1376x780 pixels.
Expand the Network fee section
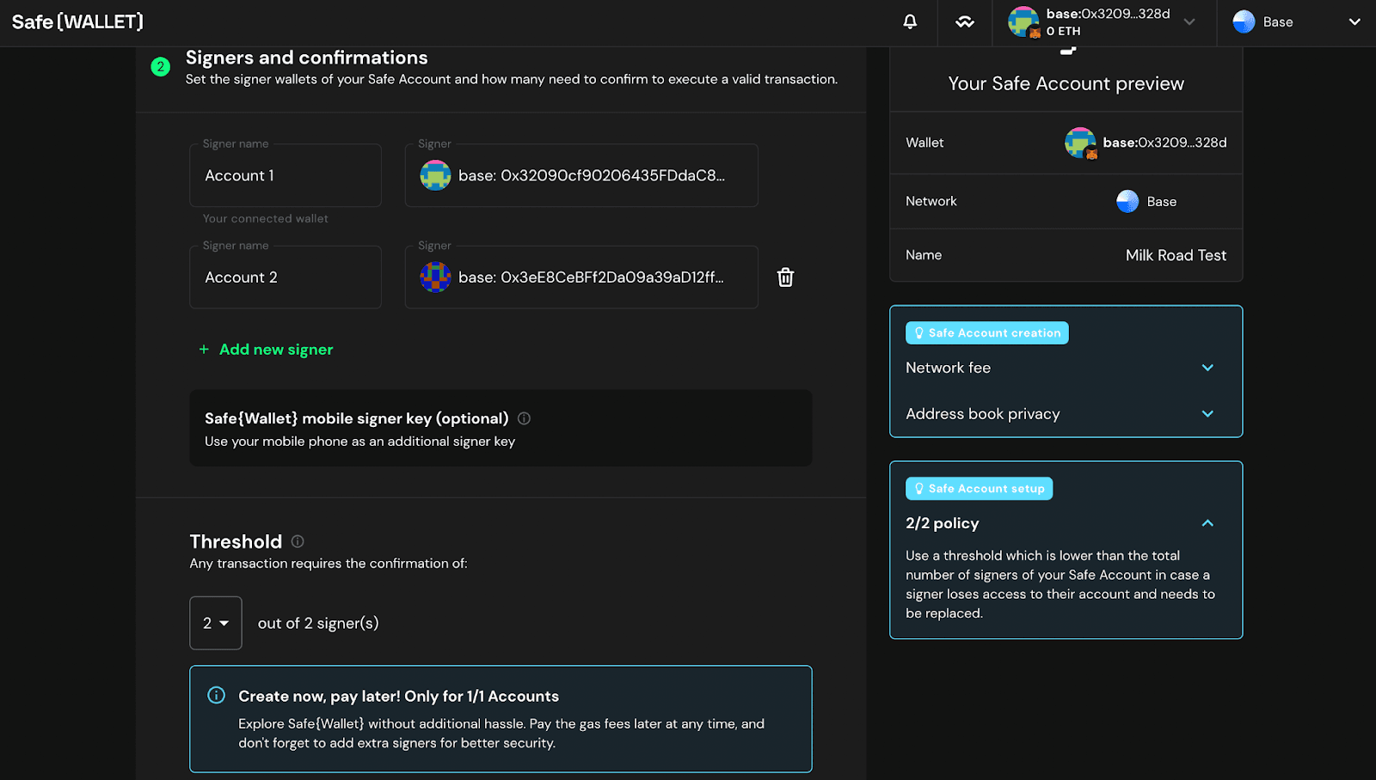1207,367
